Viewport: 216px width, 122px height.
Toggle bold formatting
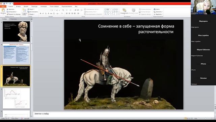(40, 14)
